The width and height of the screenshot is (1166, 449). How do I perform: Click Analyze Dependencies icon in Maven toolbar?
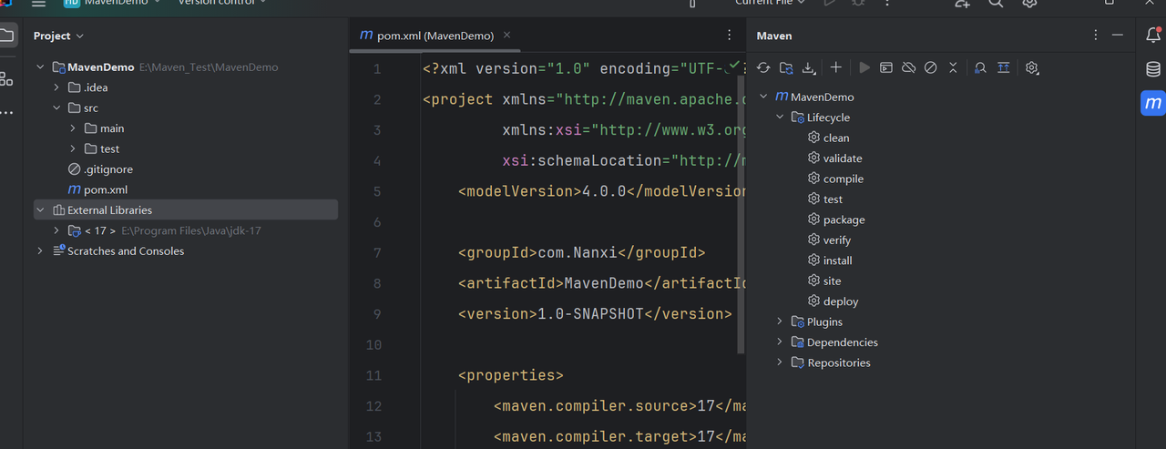coord(980,67)
